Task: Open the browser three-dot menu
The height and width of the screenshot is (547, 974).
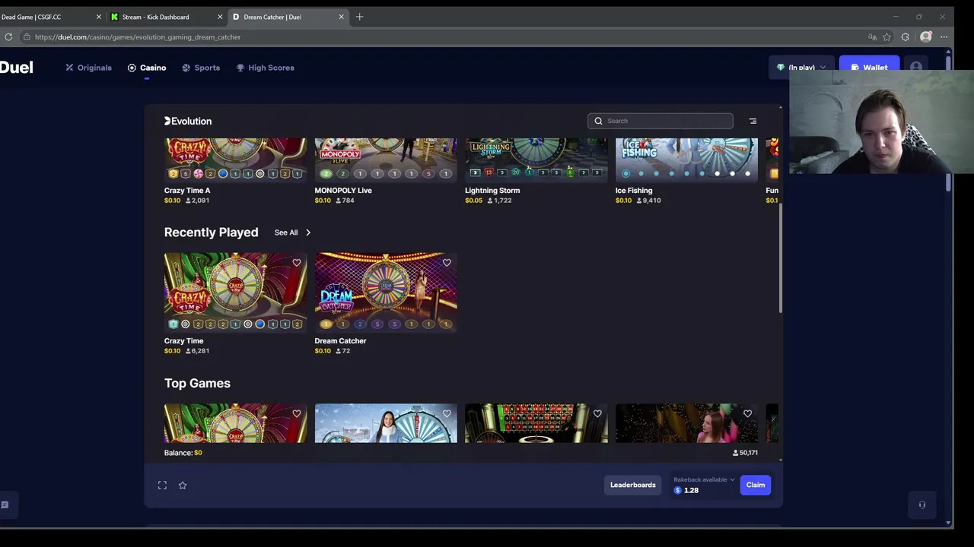Action: 944,36
